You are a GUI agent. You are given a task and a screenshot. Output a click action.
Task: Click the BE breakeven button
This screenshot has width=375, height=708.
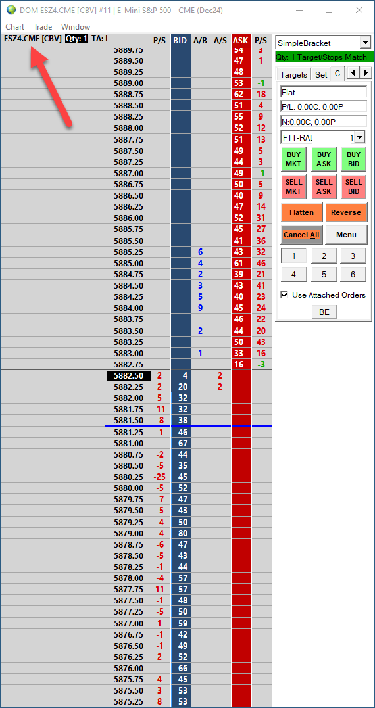(x=324, y=312)
